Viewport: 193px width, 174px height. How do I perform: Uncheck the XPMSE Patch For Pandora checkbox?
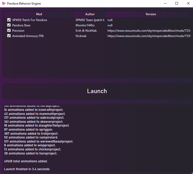9,20
